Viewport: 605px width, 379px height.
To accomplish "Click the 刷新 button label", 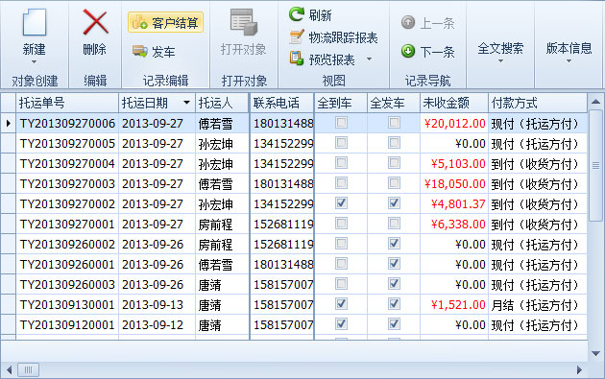I will [x=320, y=15].
